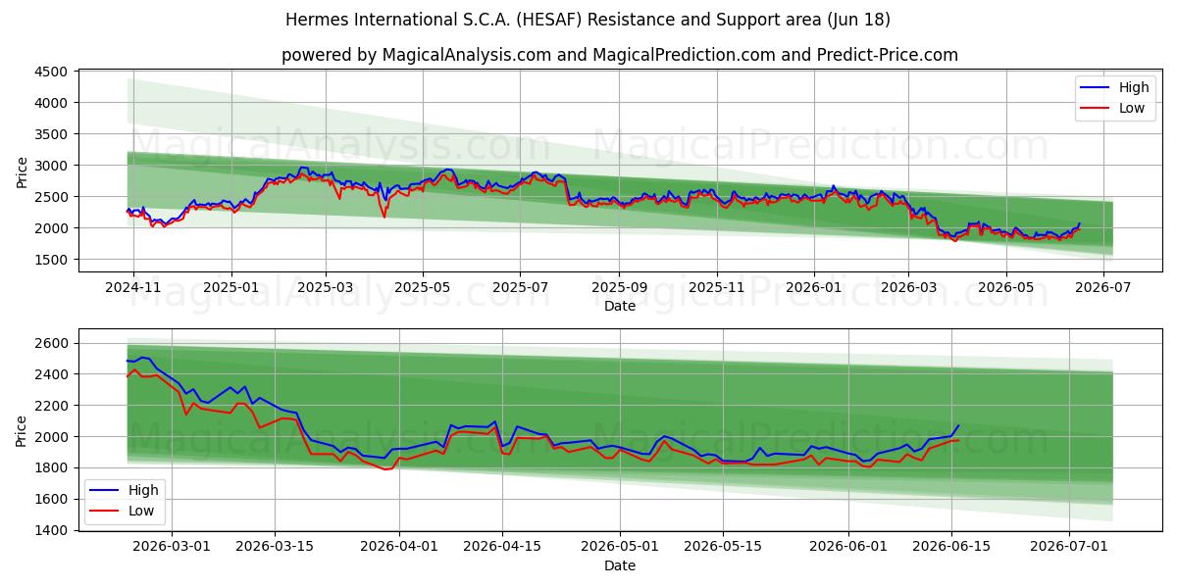Click the upper chart y-axis label 4000

(50, 103)
